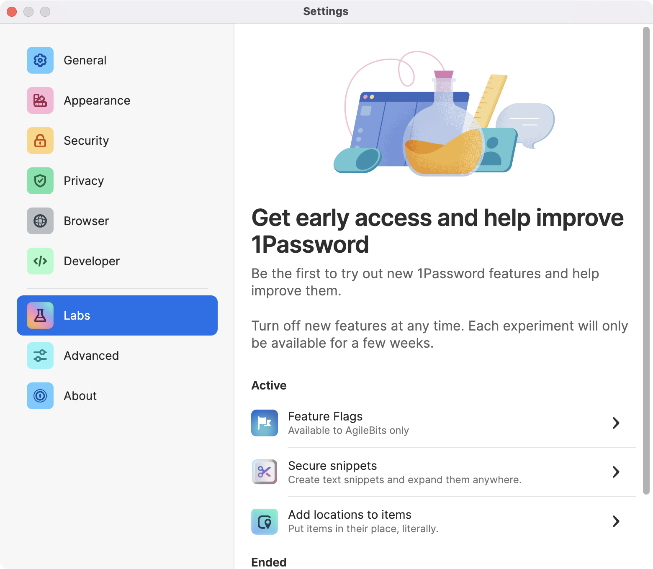Click the 'Available to AgileBits only' subtitle
The width and height of the screenshot is (653, 569).
349,431
